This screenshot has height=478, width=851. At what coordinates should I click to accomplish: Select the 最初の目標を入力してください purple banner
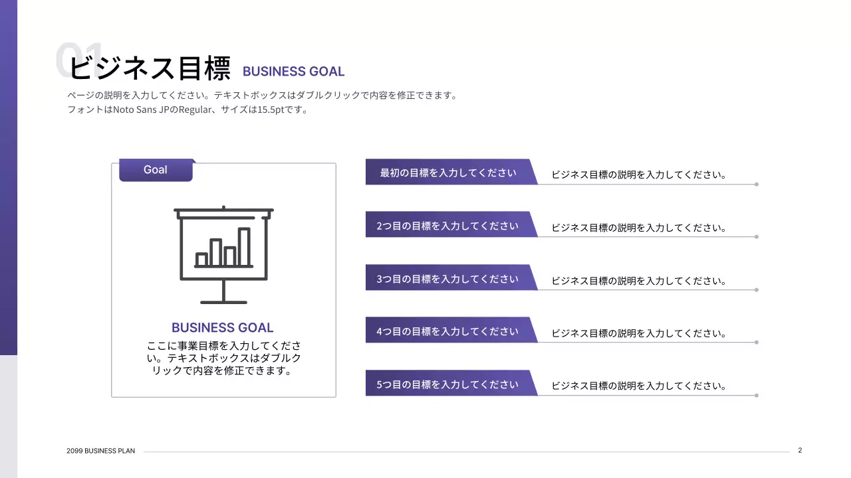coord(448,173)
